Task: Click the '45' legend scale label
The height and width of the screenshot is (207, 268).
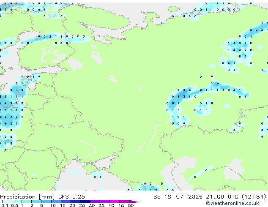Action: tap(121, 205)
